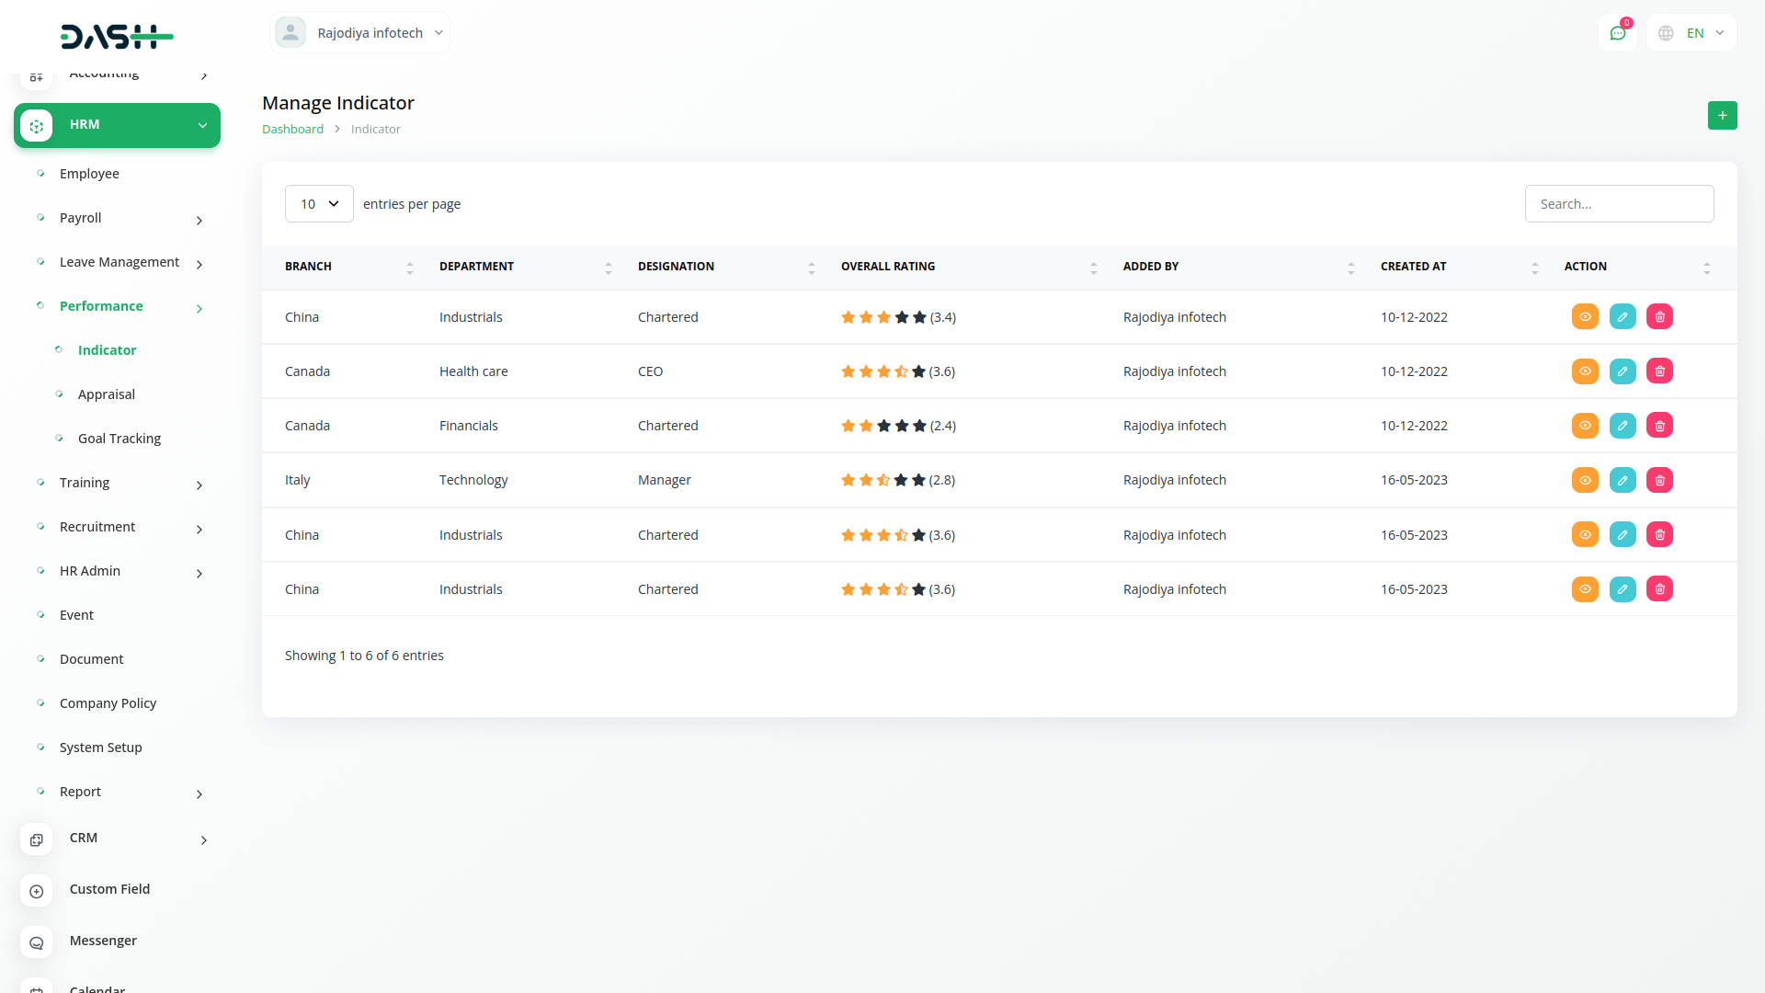The width and height of the screenshot is (1765, 993).
Task: Click the Custom Field sidebar icon
Action: [36, 891]
